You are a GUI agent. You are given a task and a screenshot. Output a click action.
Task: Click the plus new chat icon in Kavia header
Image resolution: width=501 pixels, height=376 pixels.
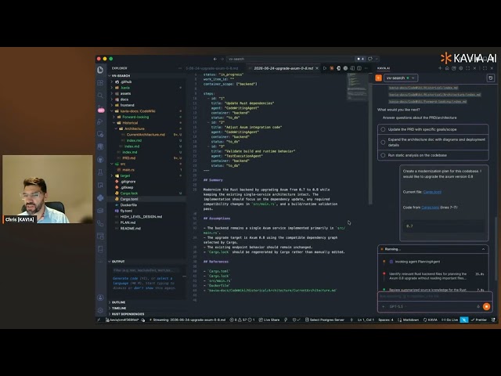[x=440, y=68]
